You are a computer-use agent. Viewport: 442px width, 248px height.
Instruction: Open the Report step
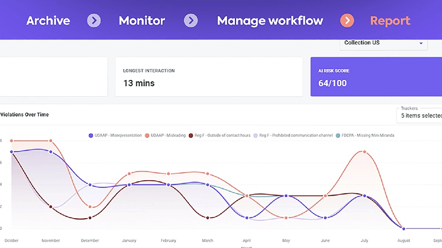point(390,21)
